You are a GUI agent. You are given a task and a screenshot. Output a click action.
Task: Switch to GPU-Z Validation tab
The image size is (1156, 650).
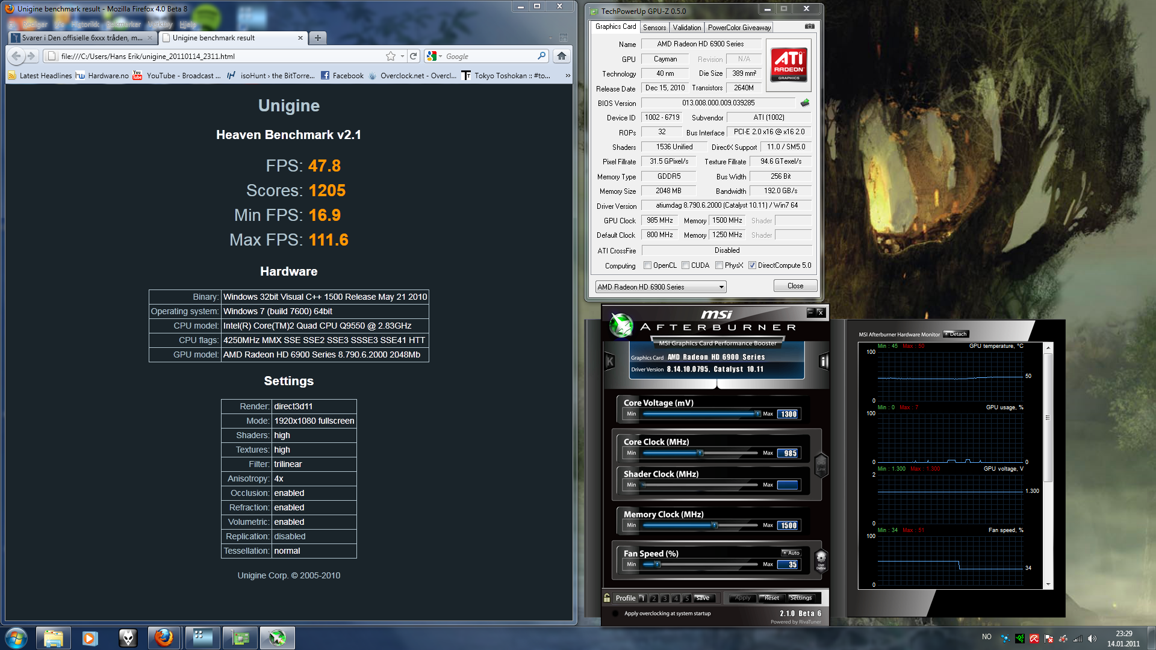pos(686,28)
